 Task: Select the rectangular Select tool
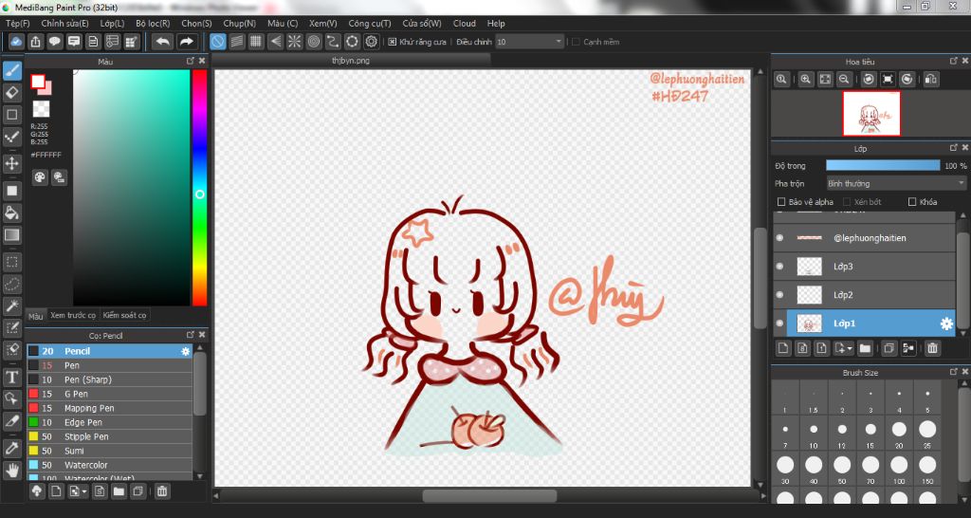pos(11,262)
